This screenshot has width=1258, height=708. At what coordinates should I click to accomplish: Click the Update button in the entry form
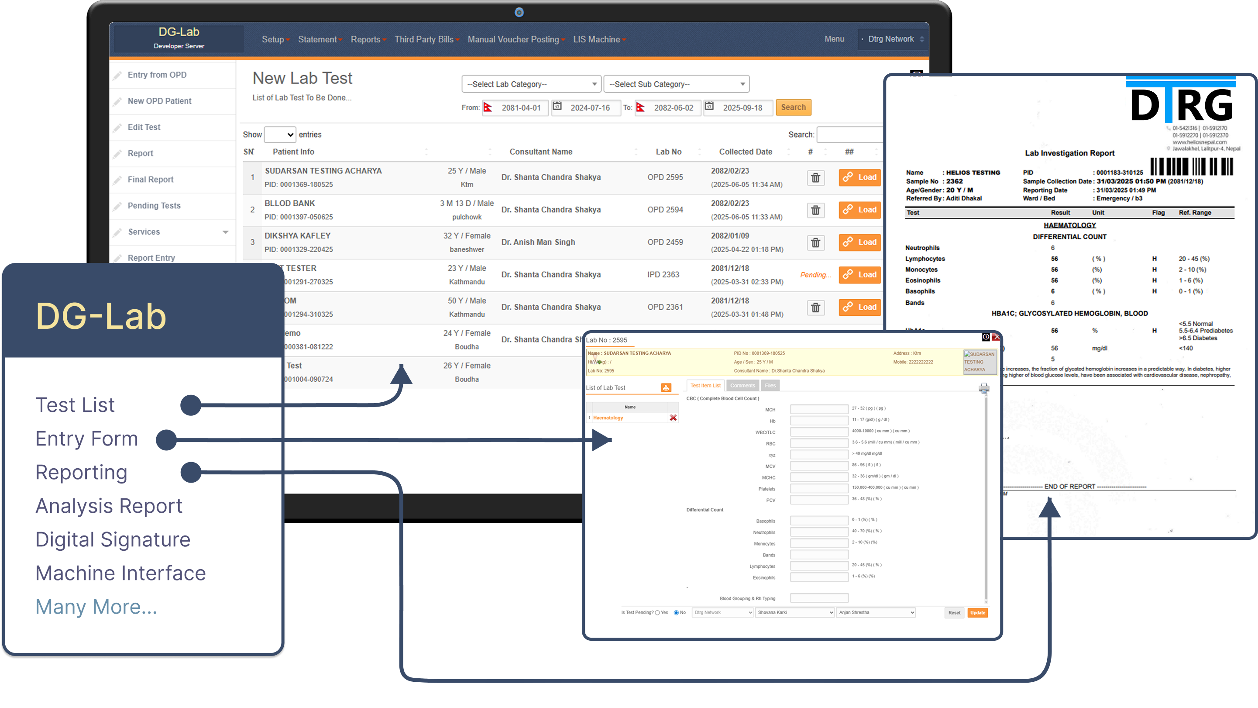pos(977,612)
